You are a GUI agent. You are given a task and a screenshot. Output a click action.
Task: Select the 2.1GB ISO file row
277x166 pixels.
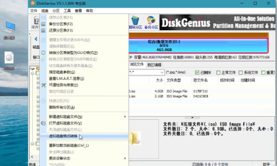click(202, 96)
